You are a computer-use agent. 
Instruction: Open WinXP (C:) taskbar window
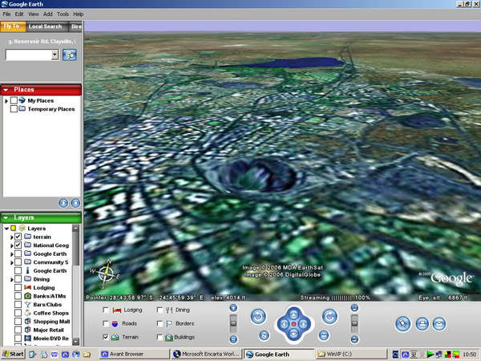[x=351, y=355]
